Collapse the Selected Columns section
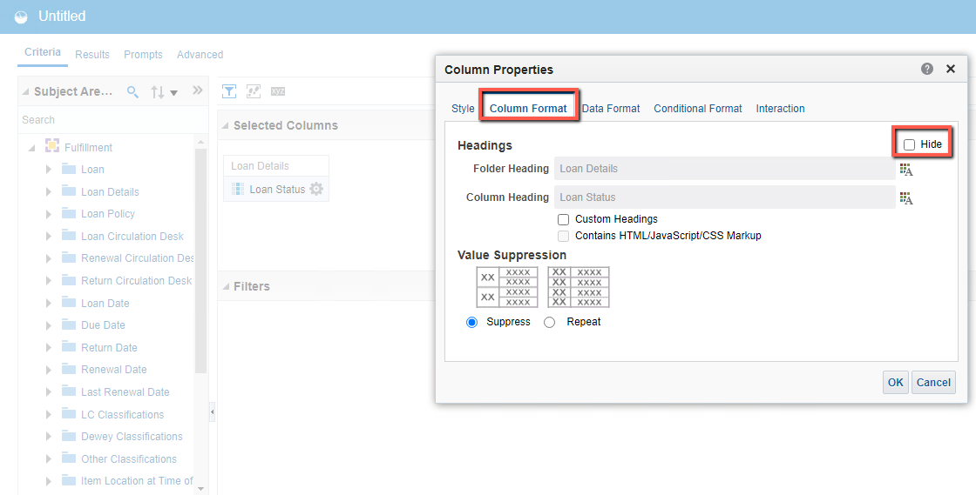The image size is (976, 495). (x=226, y=126)
